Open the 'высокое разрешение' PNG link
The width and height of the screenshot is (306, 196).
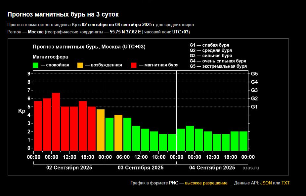[206, 183]
